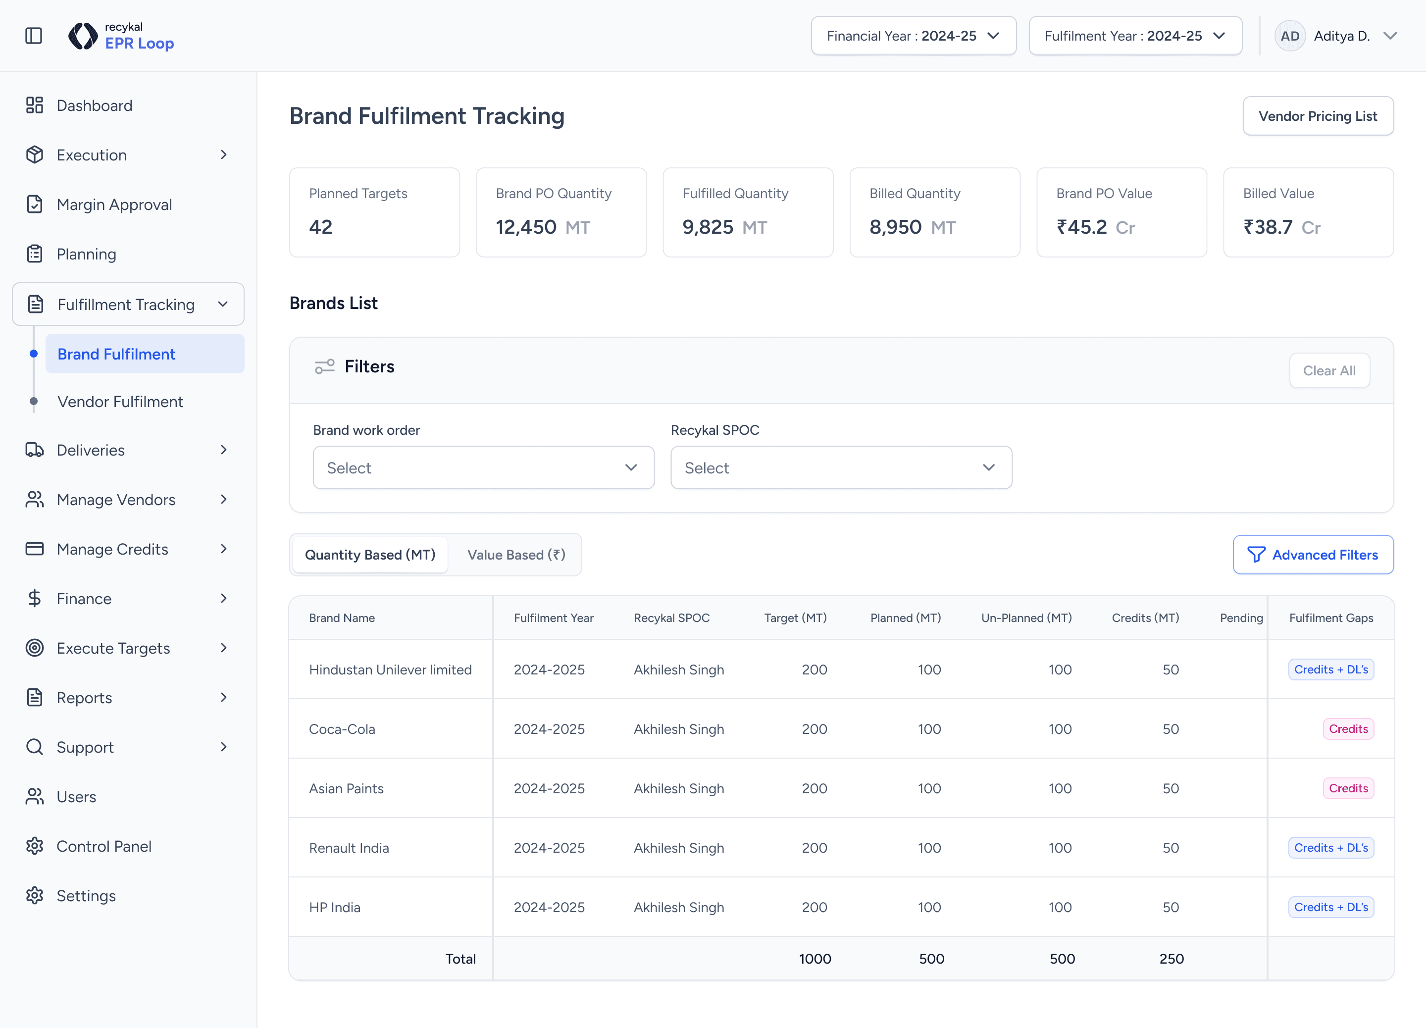Viewport: 1426px width, 1028px height.
Task: Open the Brand work order select
Action: 483,468
